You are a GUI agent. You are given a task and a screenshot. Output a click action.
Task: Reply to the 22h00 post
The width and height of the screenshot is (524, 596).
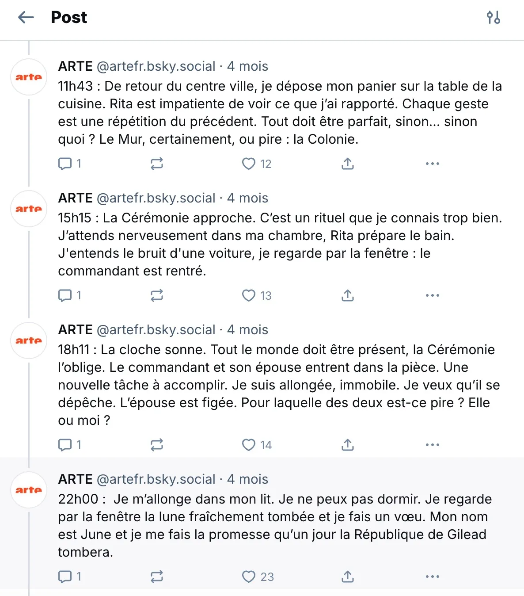click(x=65, y=577)
